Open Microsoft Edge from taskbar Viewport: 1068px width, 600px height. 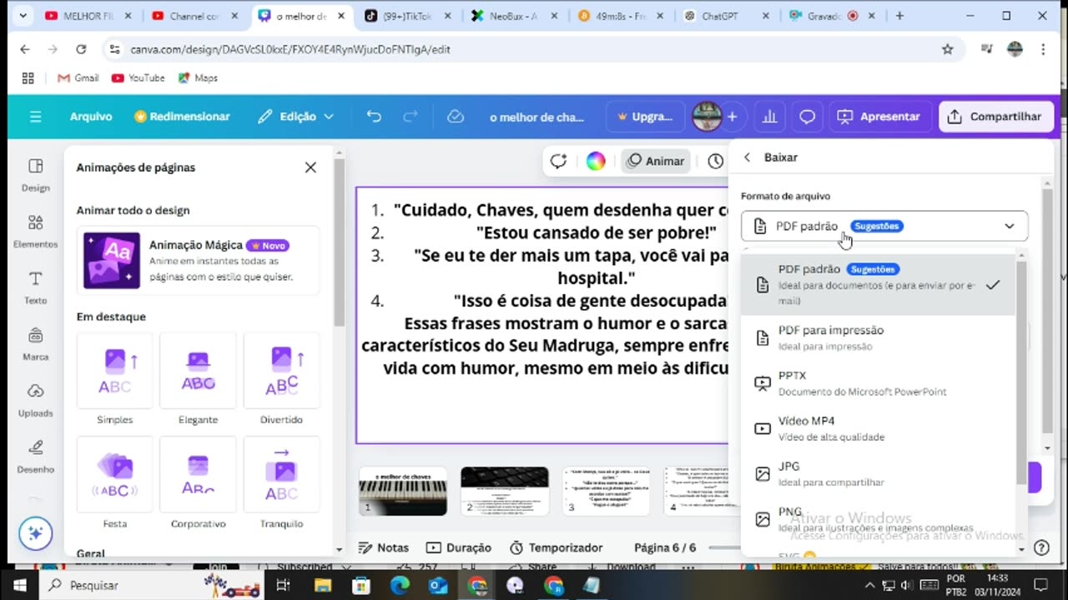400,586
